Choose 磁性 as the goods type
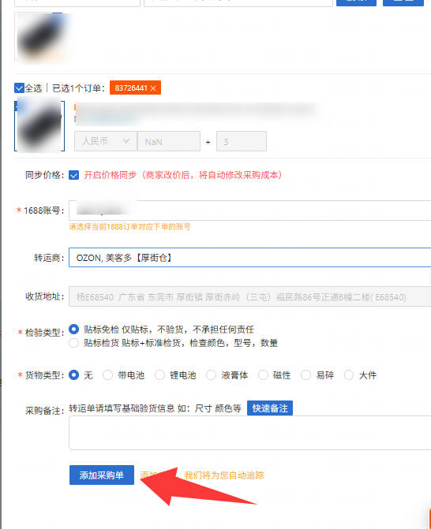 point(263,374)
